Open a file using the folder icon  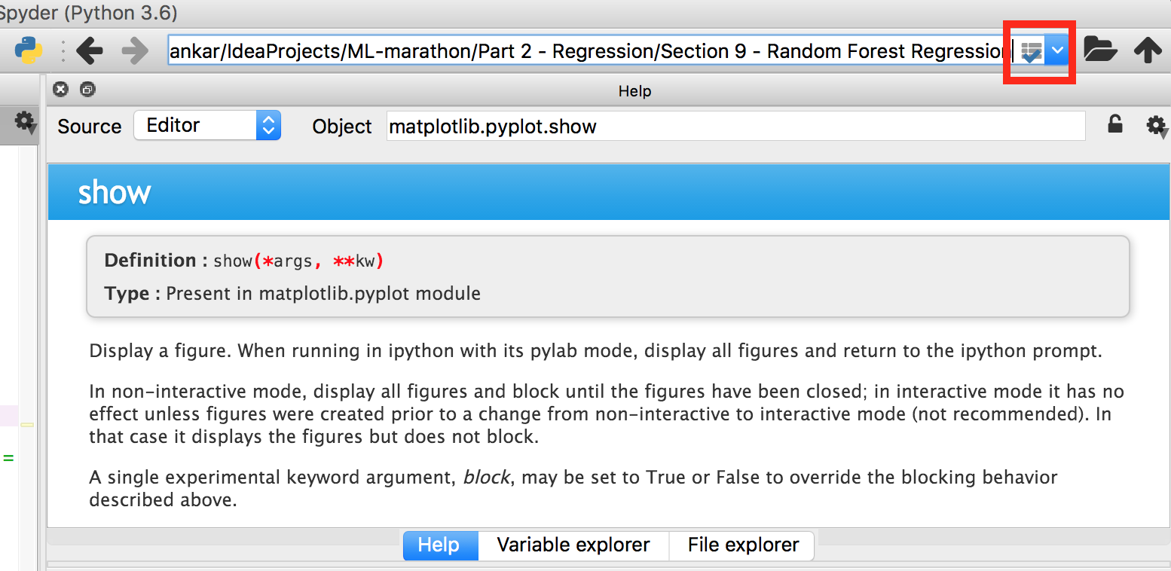click(1101, 50)
